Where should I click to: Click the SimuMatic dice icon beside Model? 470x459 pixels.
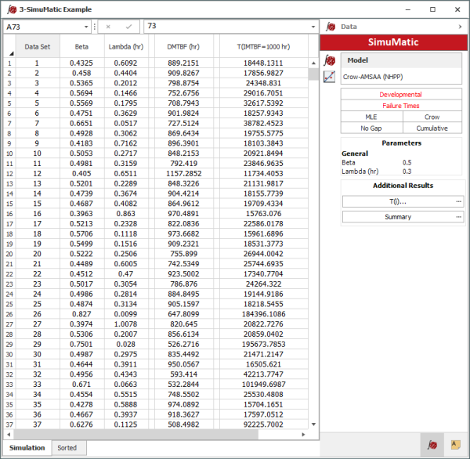coord(330,60)
